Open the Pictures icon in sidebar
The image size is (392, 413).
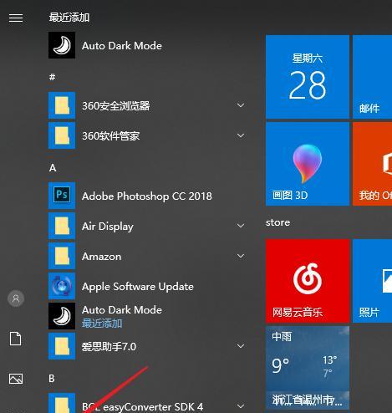pyautogui.click(x=16, y=379)
